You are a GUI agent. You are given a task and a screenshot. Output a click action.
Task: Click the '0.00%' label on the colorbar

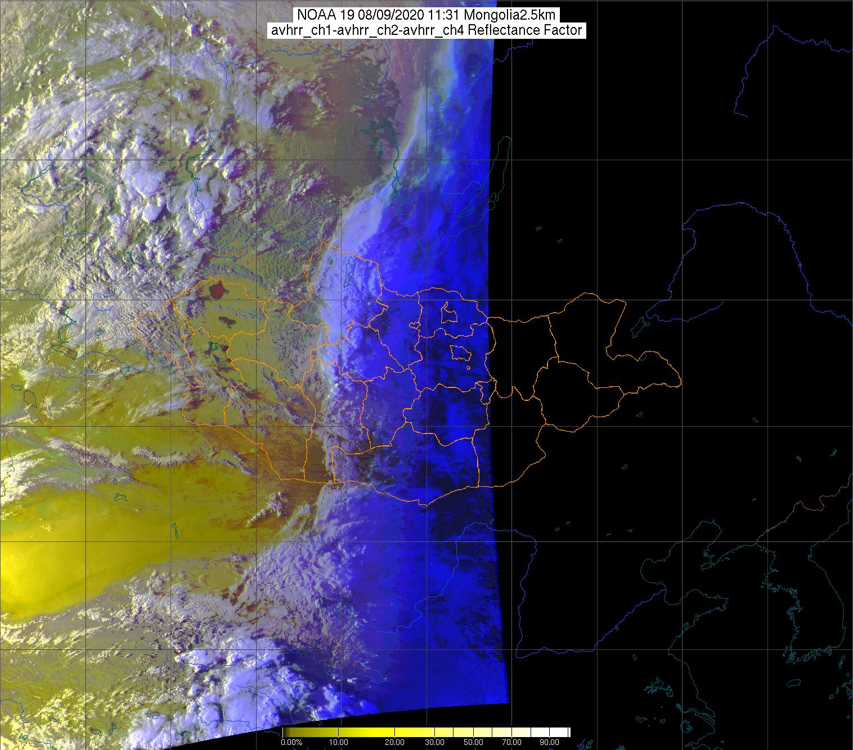[x=291, y=742]
